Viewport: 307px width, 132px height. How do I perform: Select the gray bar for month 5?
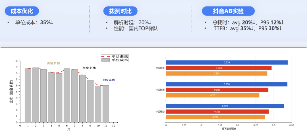[x=59, y=98]
